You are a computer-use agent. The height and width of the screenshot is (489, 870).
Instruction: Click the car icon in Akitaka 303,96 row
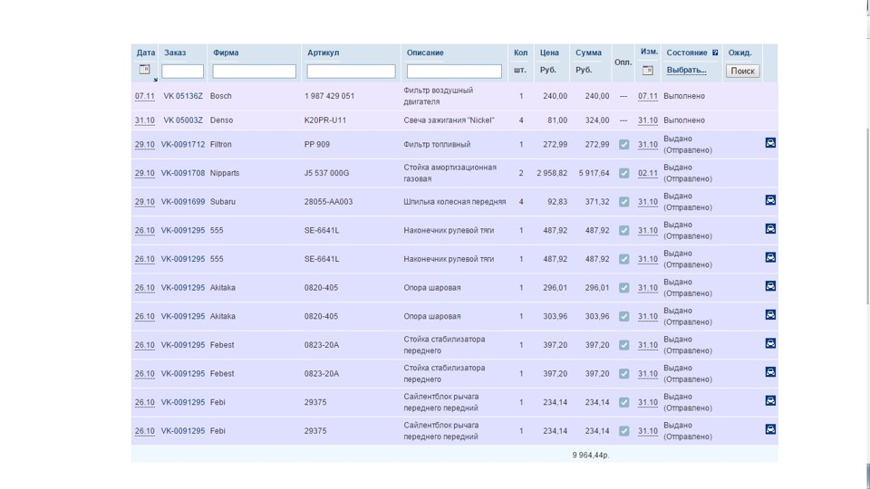coord(770,314)
